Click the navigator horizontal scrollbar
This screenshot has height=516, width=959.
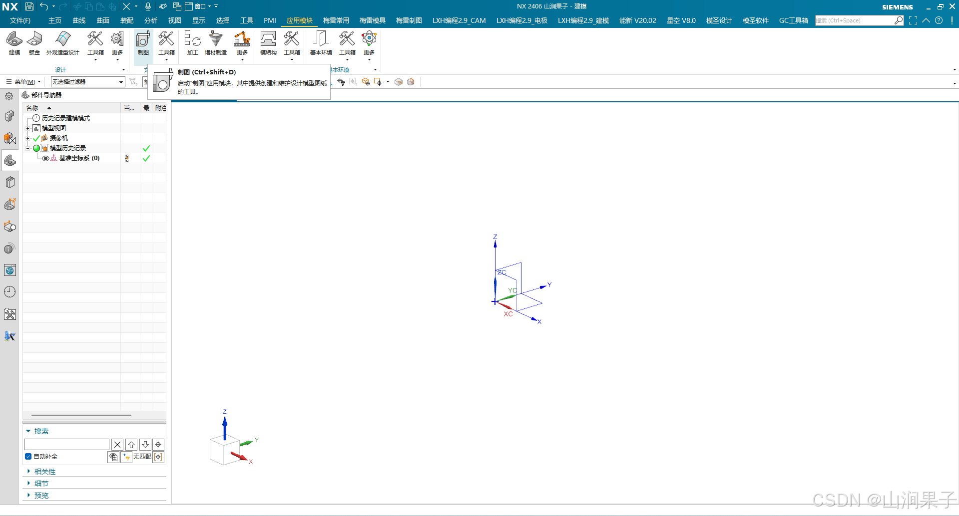point(81,415)
